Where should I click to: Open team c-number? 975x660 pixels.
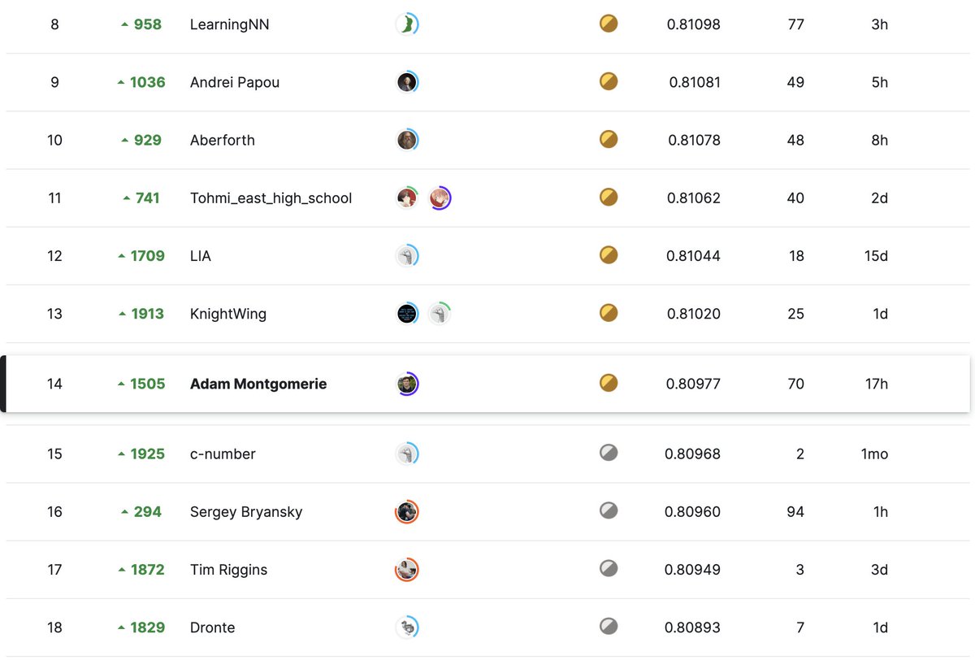(x=223, y=454)
